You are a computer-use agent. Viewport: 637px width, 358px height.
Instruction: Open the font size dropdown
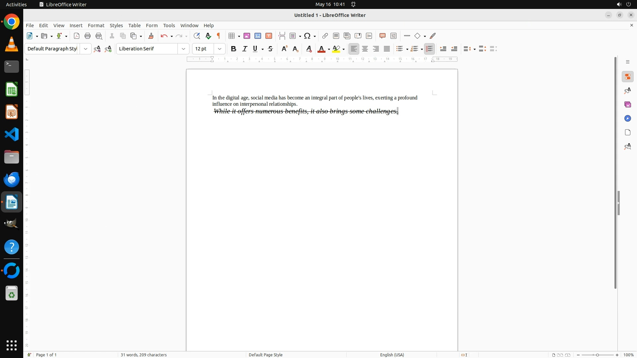pyautogui.click(x=219, y=49)
